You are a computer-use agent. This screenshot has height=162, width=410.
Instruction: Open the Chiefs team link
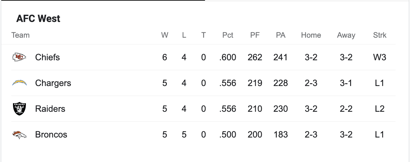(47, 57)
